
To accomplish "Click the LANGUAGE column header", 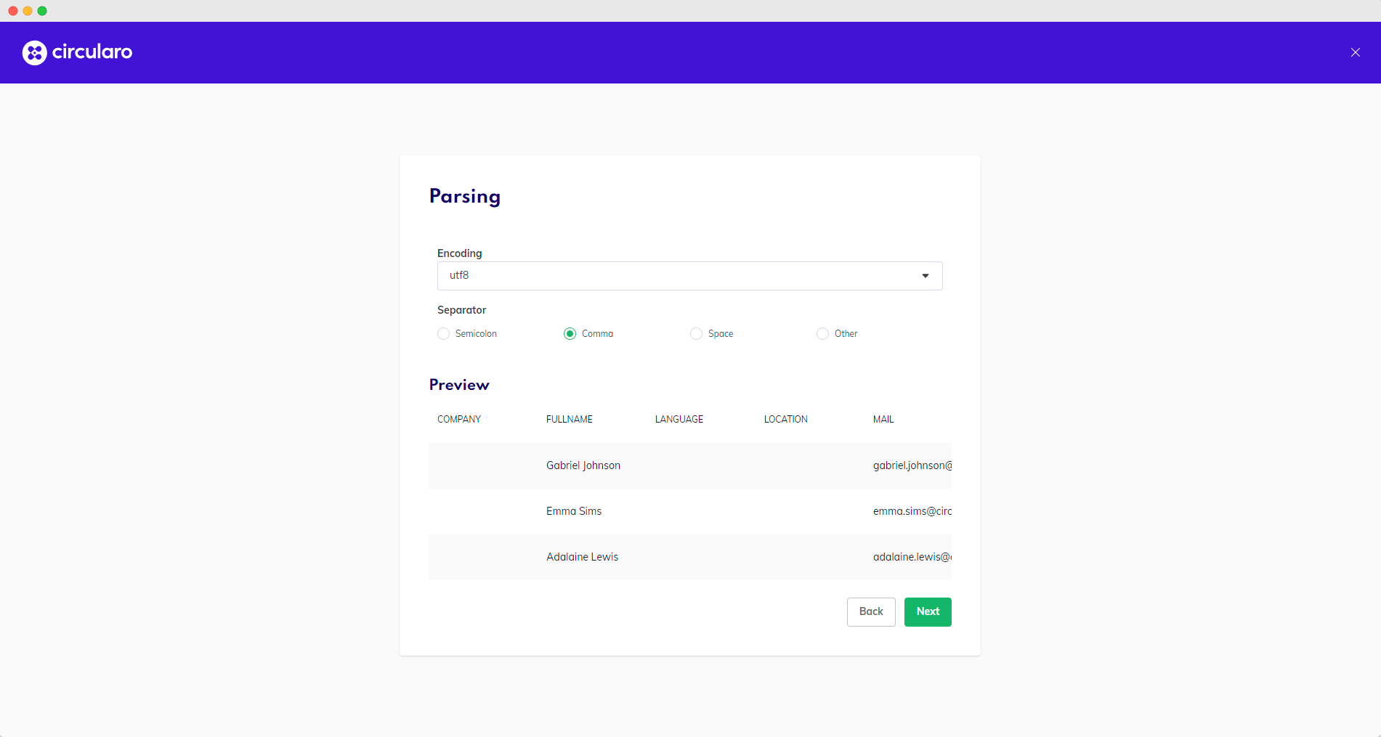I will click(679, 420).
